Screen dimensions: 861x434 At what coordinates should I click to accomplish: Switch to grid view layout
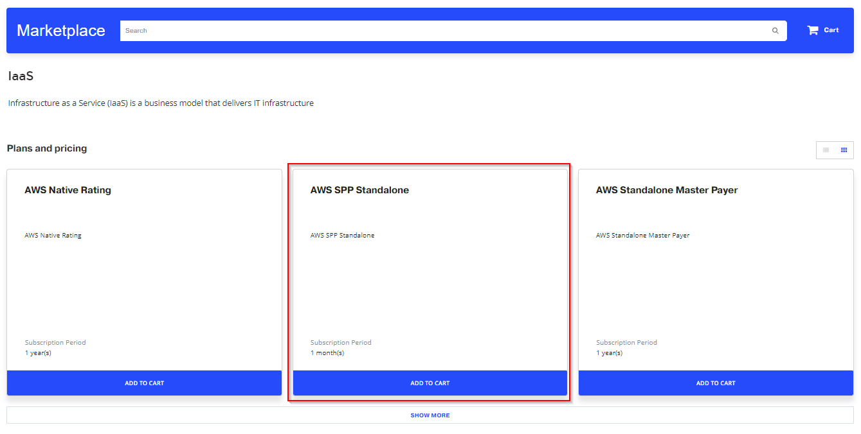844,150
